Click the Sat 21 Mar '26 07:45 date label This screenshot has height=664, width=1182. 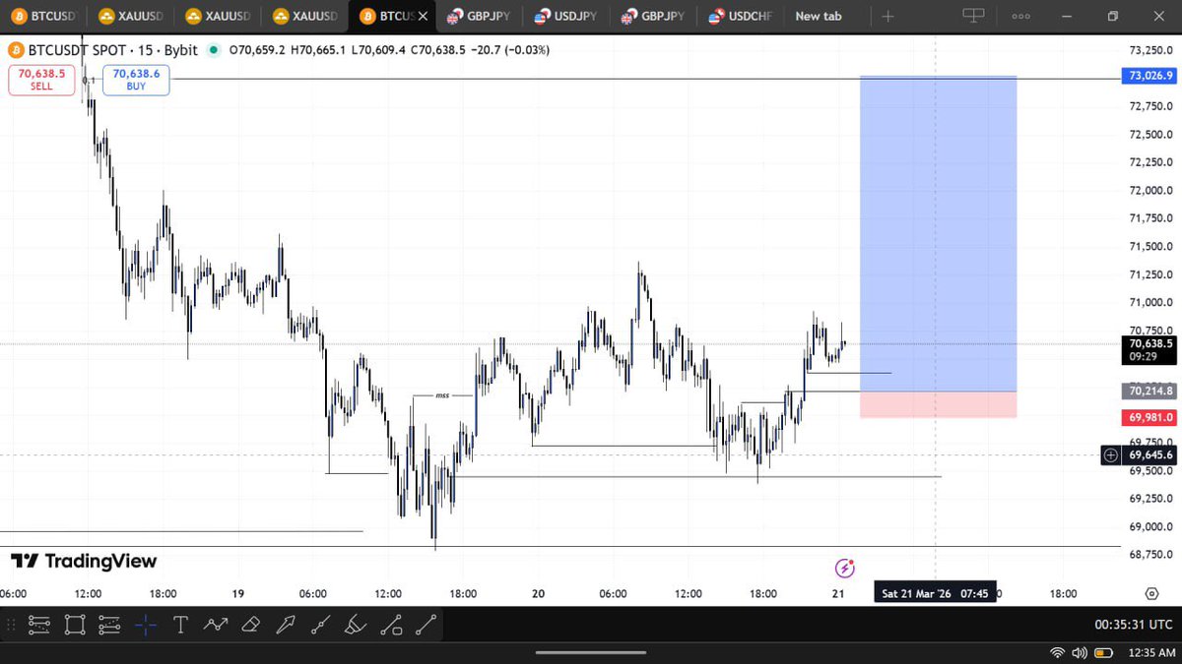pyautogui.click(x=935, y=593)
